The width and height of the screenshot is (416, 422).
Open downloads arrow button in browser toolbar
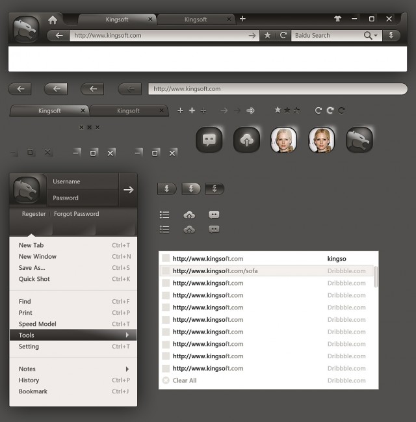tap(391, 35)
